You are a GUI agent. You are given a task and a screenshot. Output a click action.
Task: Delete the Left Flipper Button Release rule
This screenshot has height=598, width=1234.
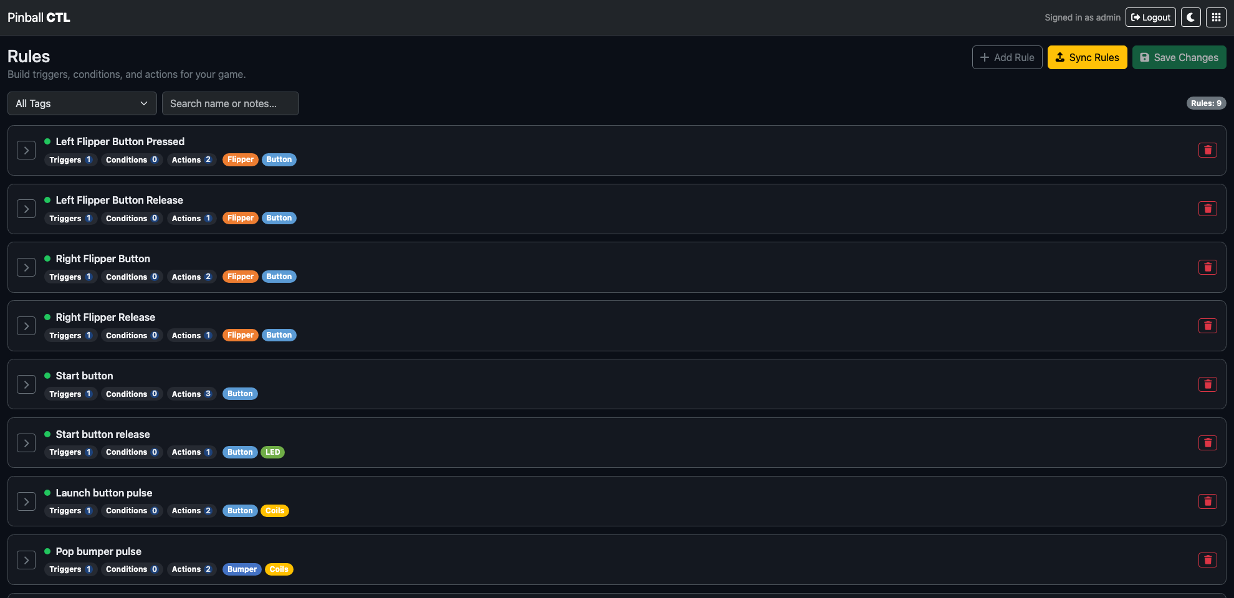tap(1207, 209)
